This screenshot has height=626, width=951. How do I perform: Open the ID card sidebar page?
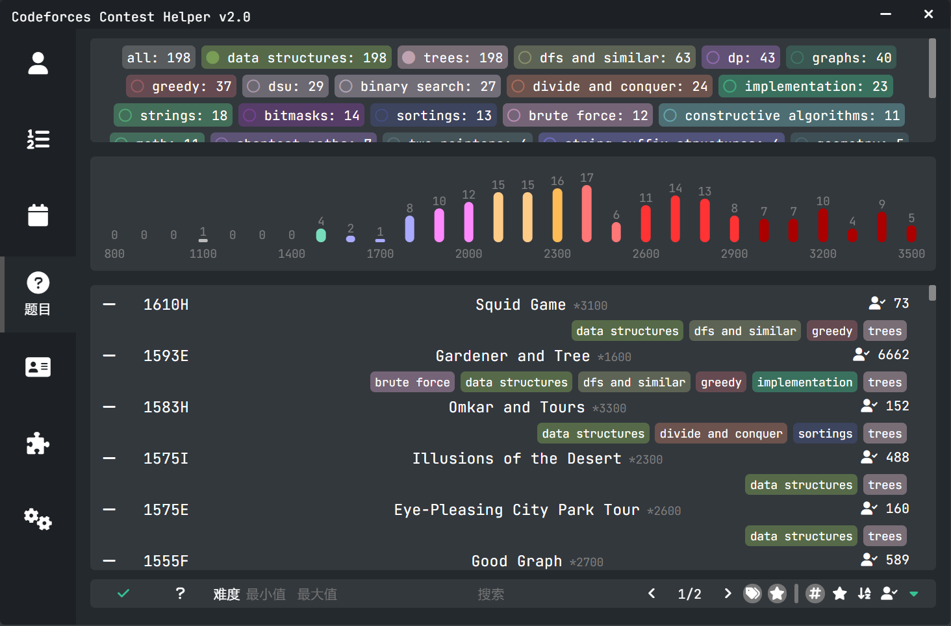tap(38, 368)
